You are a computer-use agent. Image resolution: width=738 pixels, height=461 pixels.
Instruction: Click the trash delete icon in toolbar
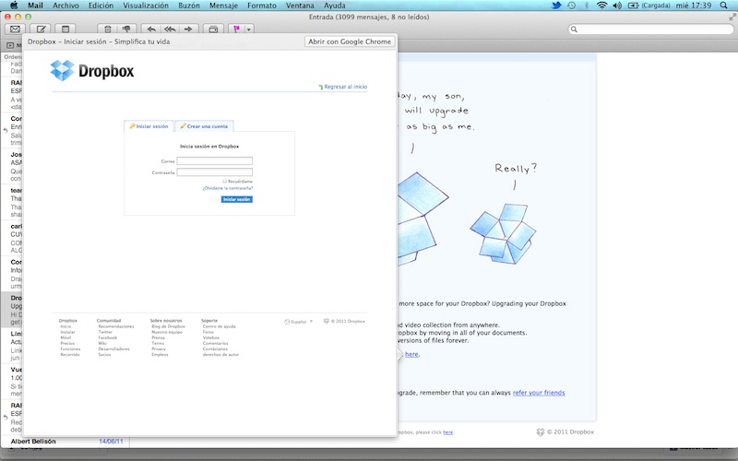tap(108, 30)
